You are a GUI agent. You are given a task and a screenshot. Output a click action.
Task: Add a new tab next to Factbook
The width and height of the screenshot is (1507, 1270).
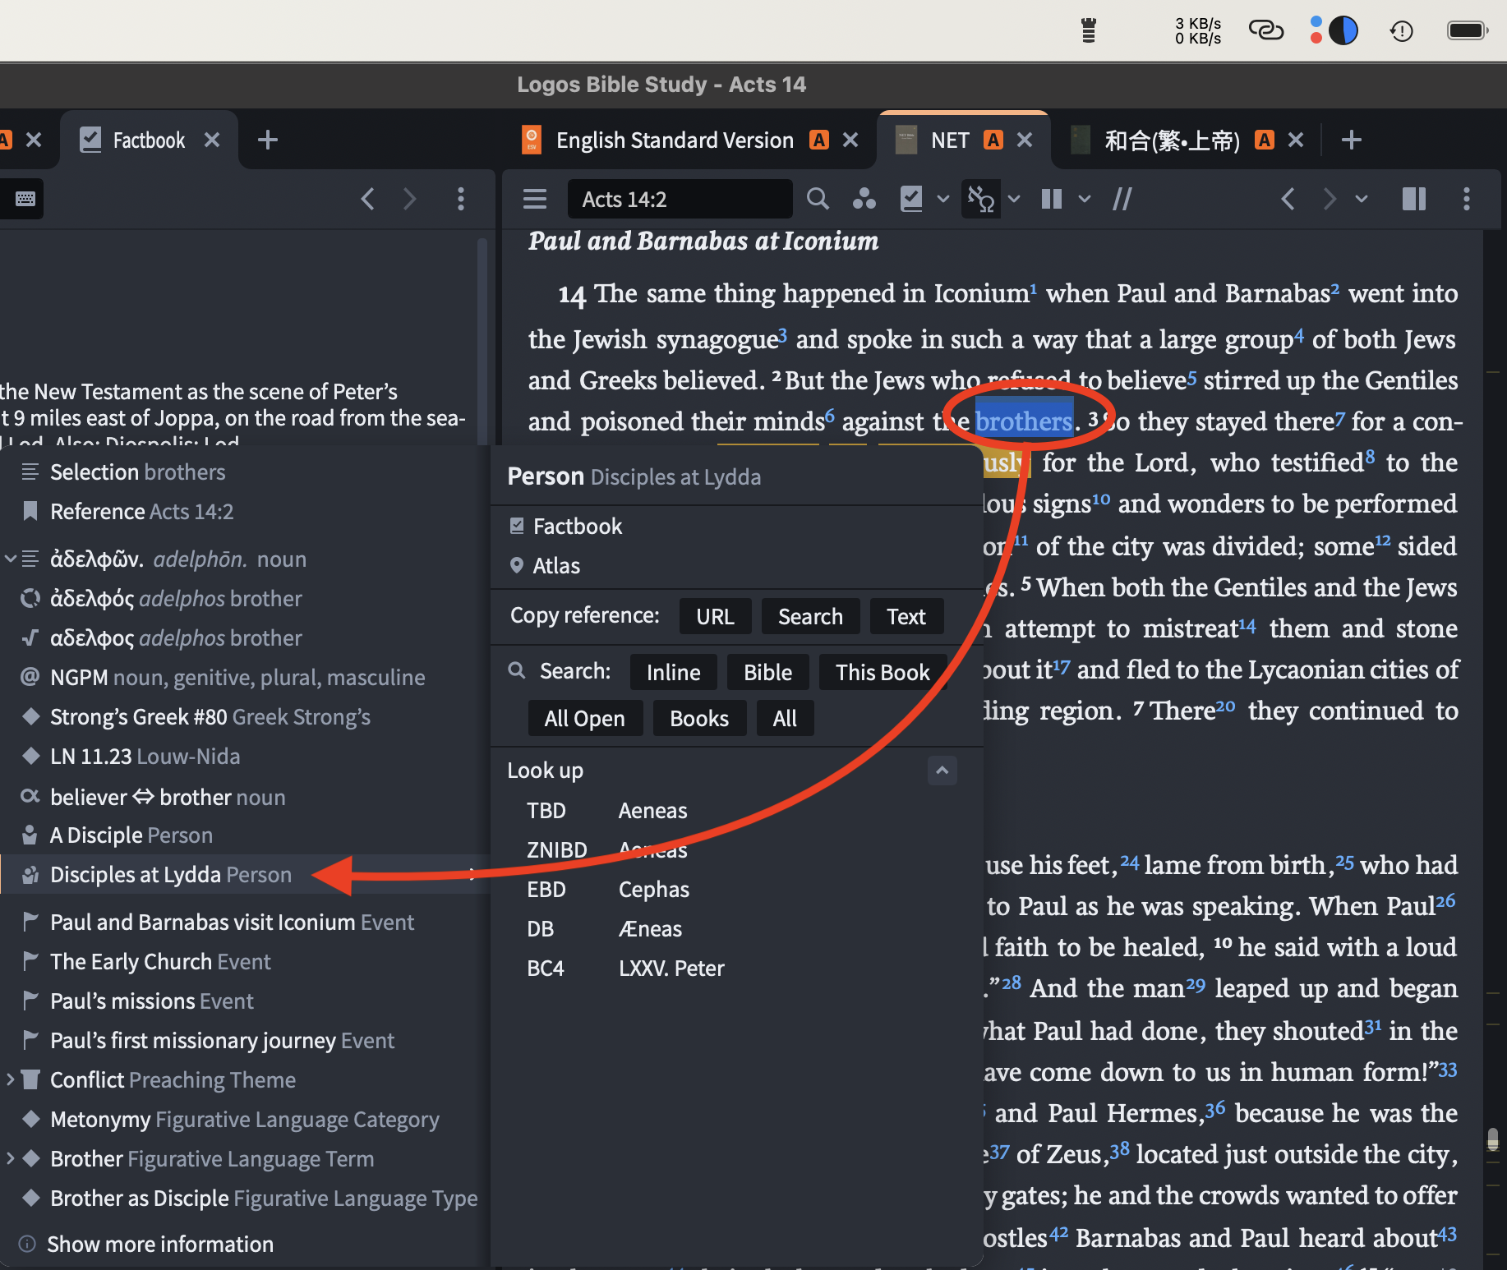point(268,140)
